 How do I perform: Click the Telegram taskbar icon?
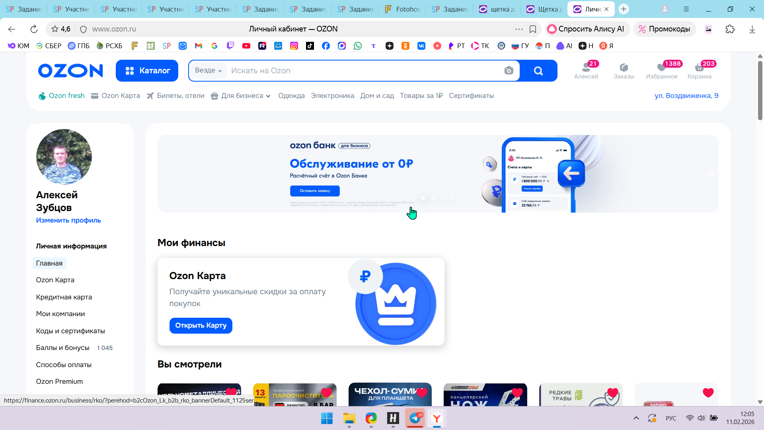[x=415, y=418]
